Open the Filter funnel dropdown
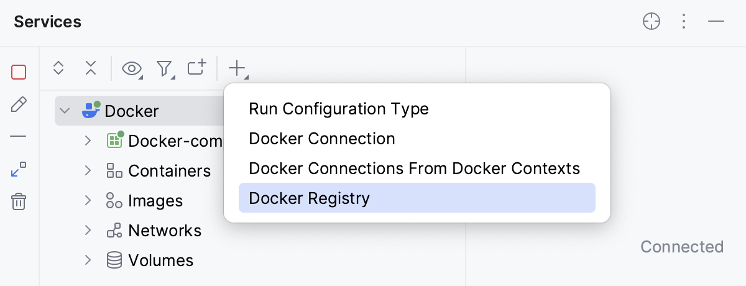This screenshot has height=286, width=746. click(164, 68)
